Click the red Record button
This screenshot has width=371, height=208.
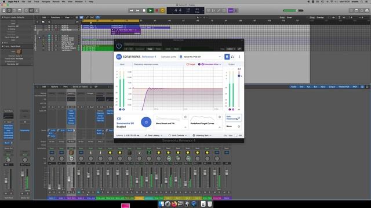coord(157,10)
